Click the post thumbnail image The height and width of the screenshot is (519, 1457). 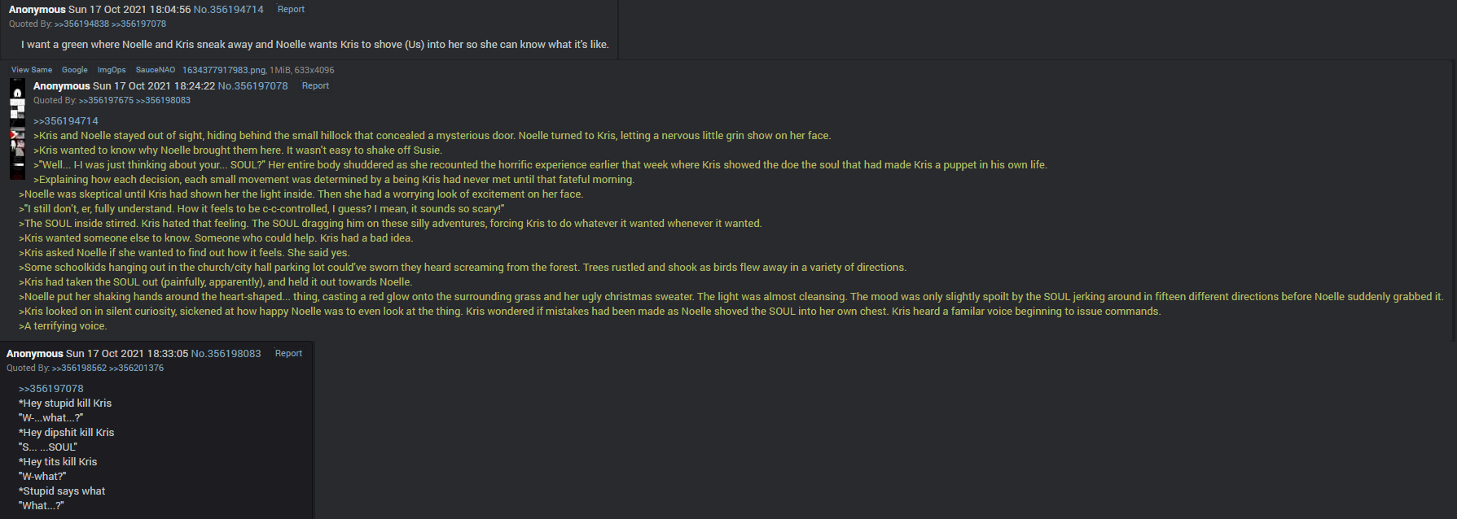[17, 129]
